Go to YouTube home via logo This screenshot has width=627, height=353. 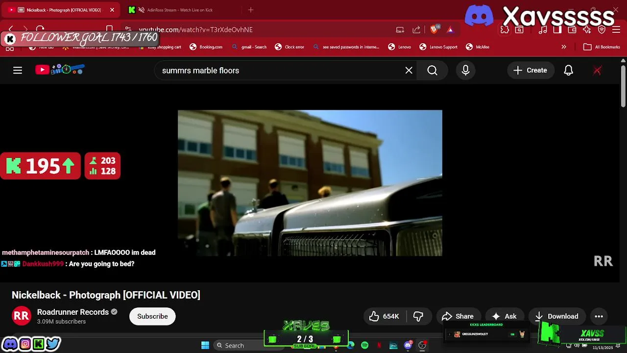[x=60, y=70]
